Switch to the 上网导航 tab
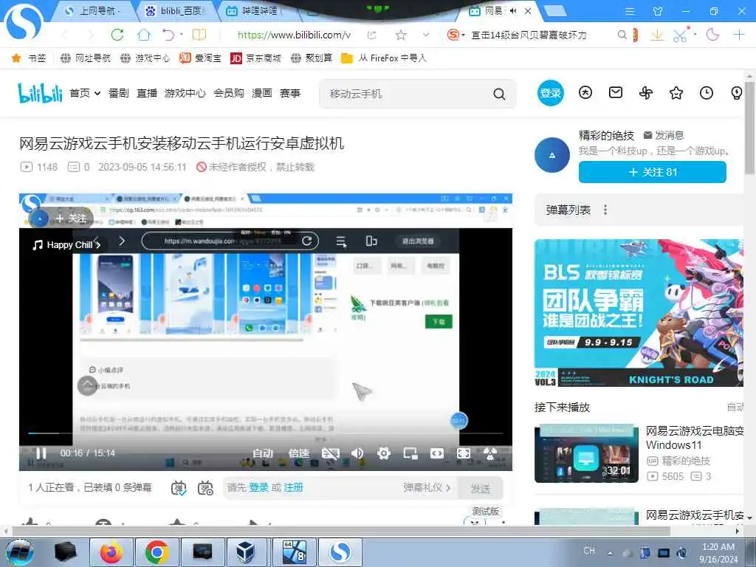756x567 pixels. [94, 10]
